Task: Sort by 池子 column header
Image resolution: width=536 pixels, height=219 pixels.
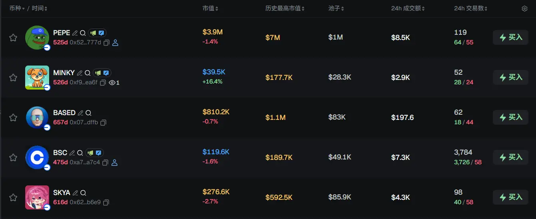Action: point(336,9)
